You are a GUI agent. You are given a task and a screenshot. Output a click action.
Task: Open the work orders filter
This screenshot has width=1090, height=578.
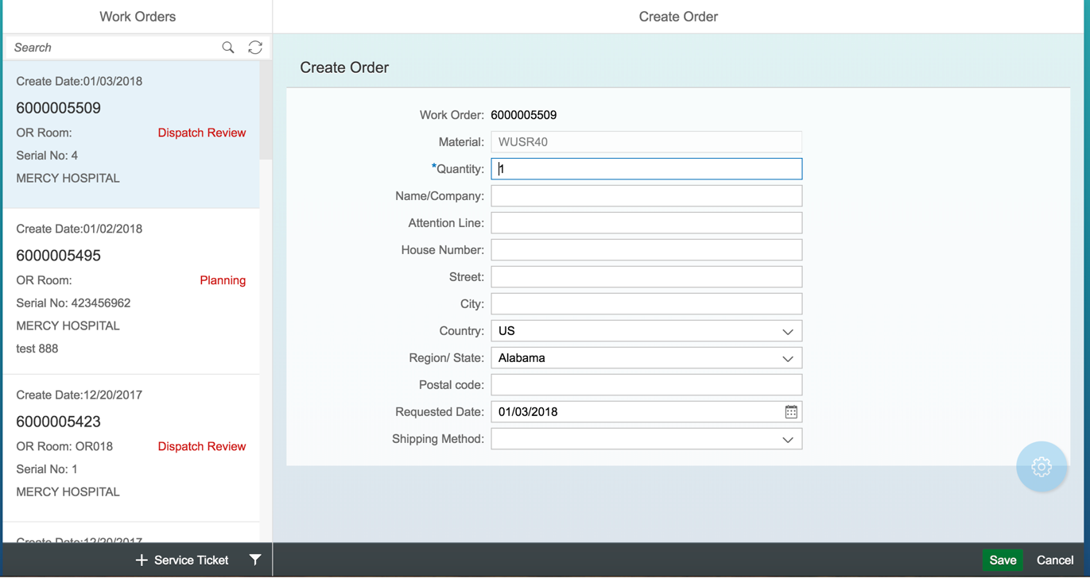point(255,560)
